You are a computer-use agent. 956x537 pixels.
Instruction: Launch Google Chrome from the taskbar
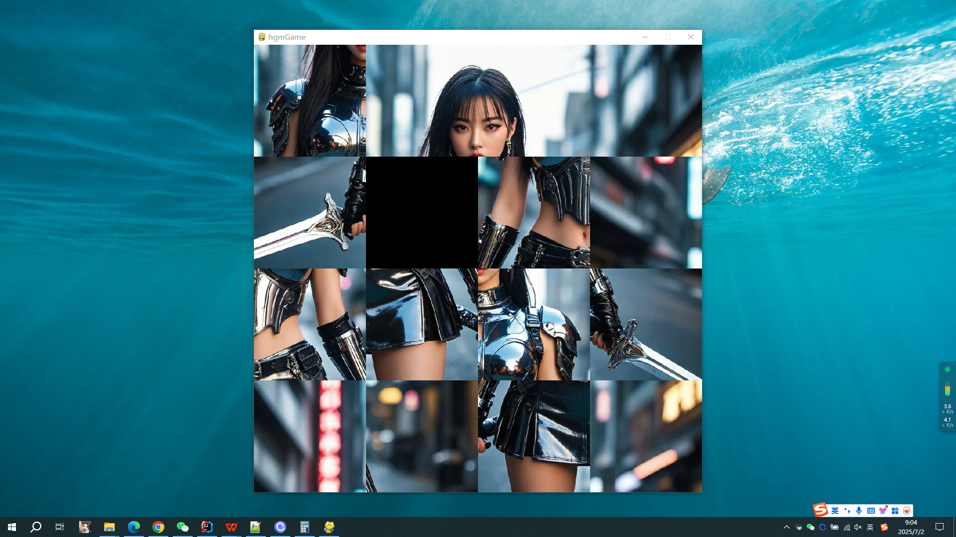pos(158,527)
